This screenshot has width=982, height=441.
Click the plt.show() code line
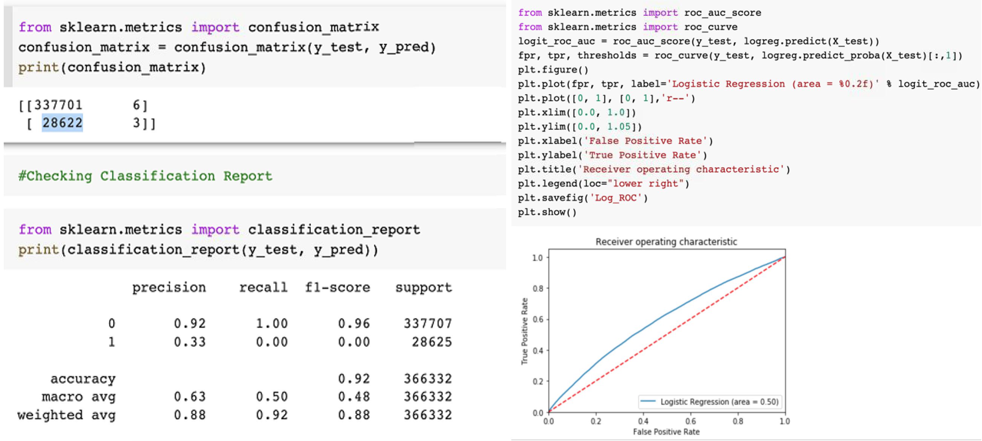(547, 212)
